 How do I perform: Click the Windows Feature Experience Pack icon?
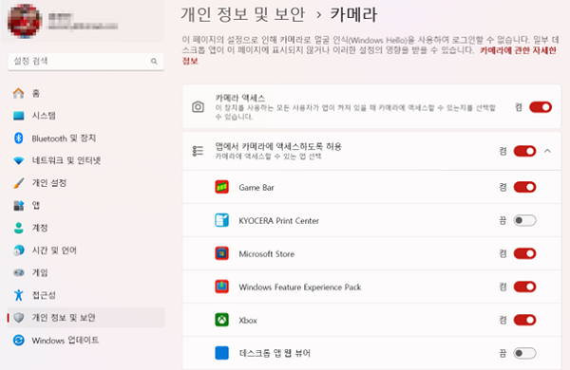[221, 287]
